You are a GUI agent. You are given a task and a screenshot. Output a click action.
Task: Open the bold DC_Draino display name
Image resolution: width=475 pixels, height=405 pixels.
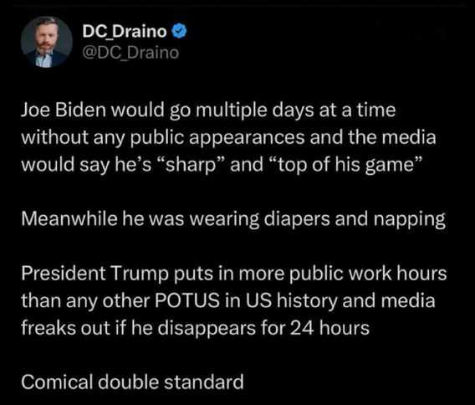click(125, 31)
